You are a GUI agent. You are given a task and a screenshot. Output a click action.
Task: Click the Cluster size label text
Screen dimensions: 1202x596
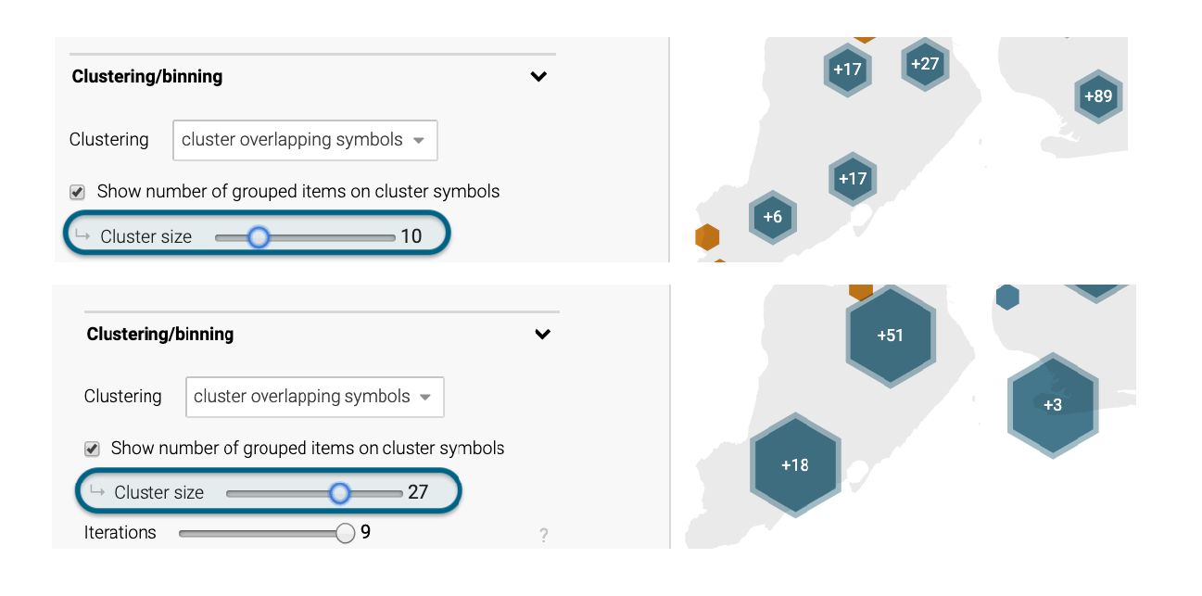[145, 236]
